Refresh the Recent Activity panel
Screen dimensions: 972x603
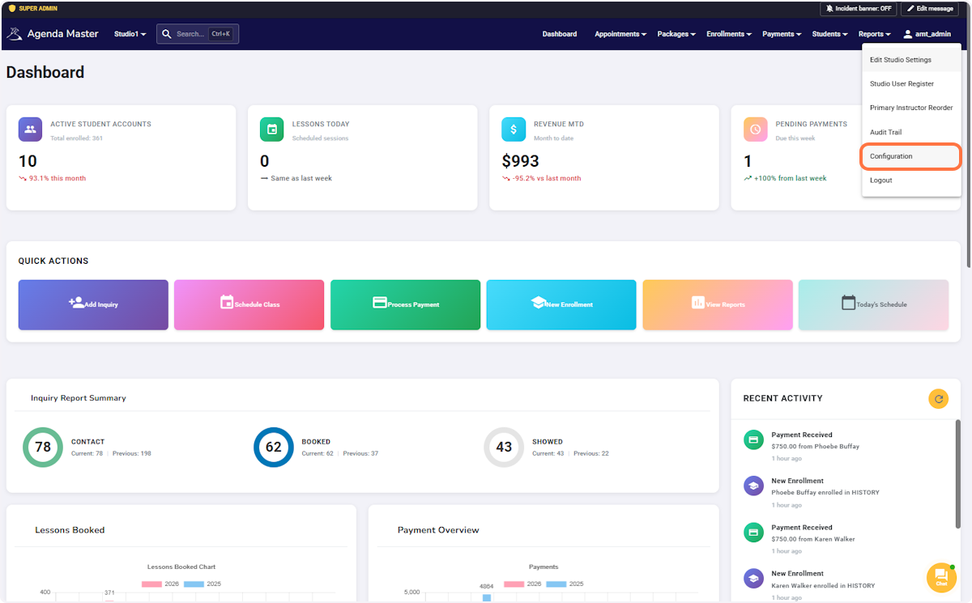938,398
